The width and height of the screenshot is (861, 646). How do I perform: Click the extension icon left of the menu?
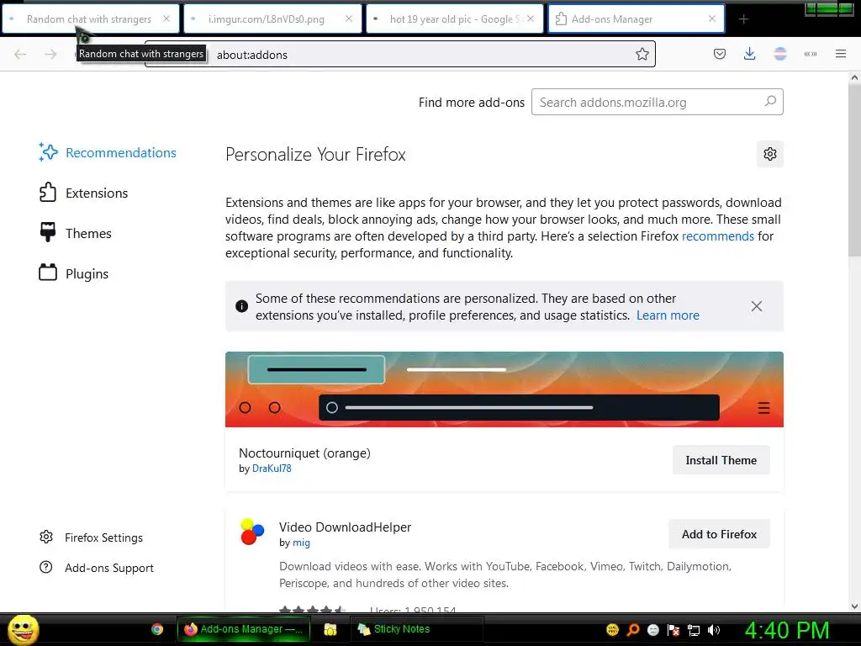point(810,54)
